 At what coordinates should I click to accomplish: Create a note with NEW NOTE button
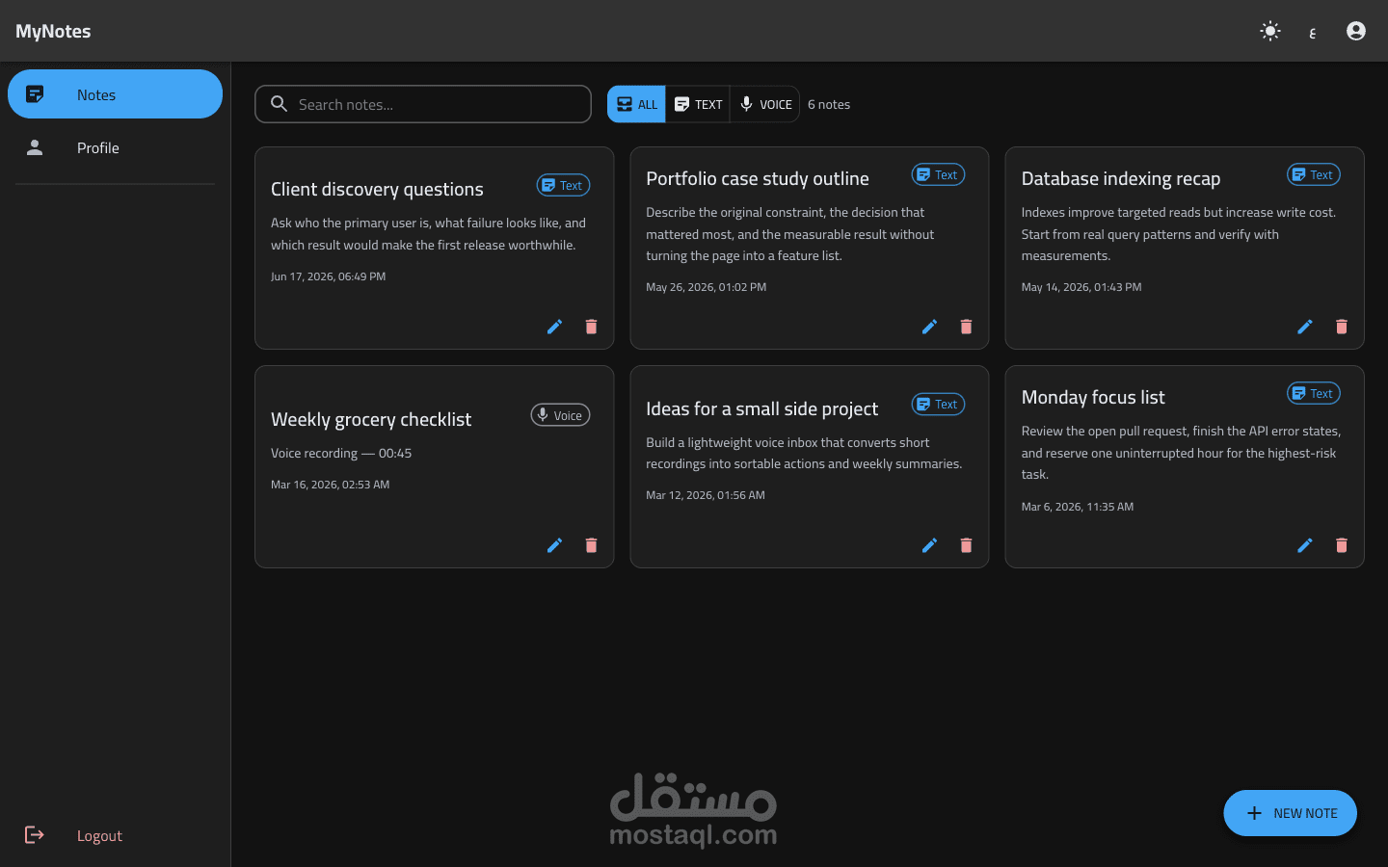coord(1290,813)
